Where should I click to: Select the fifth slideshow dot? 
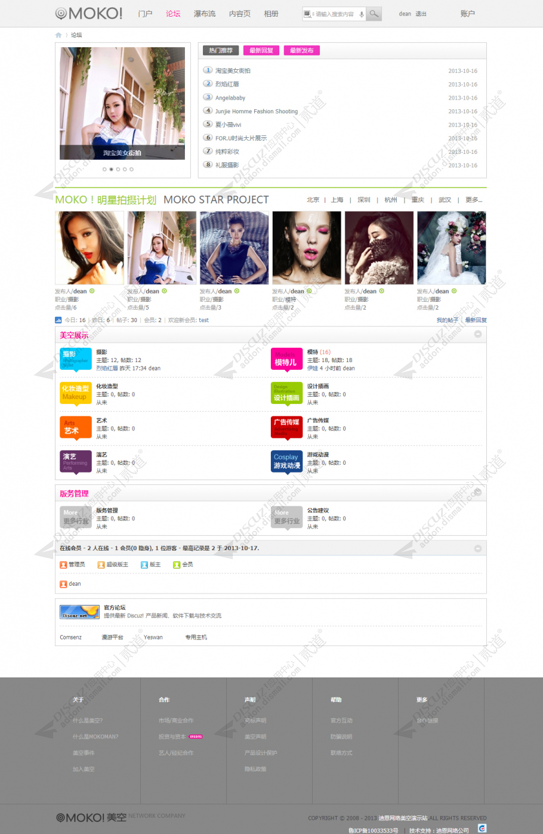tap(131, 169)
